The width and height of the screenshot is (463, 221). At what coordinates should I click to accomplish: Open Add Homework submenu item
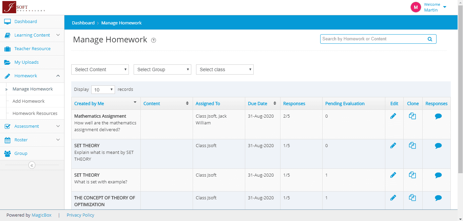(x=28, y=101)
